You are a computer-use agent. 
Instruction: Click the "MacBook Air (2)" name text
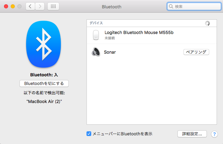(x=44, y=101)
